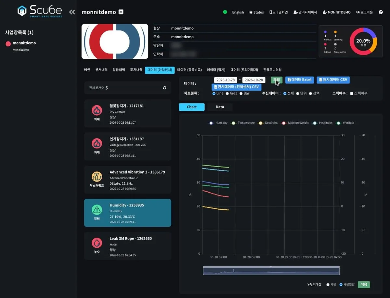The image size is (390, 298).
Task: Click the warning triangle icon of Humidity sensor
Action: [x=97, y=210]
